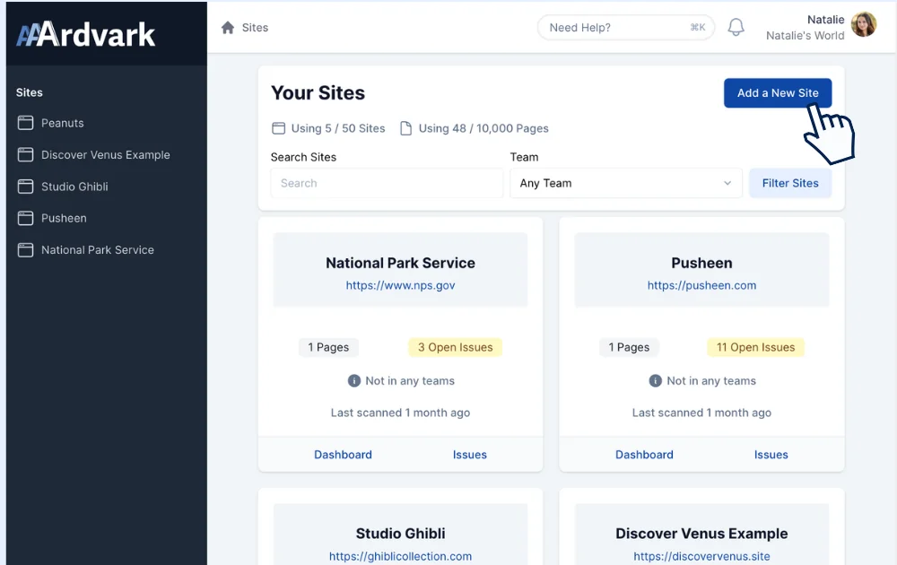Click Natalie's profile avatar

click(864, 25)
